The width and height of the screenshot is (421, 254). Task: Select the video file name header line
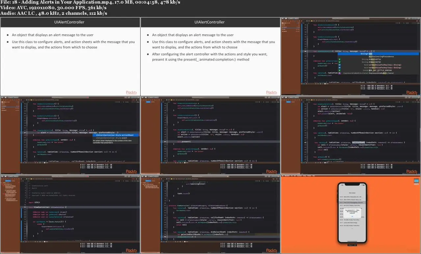(x=90, y=2)
